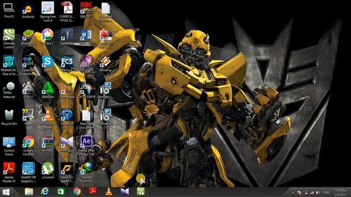Launch KMPlayer from the desktop shortcut
Viewport: 351px width, 197px height.
[67, 144]
